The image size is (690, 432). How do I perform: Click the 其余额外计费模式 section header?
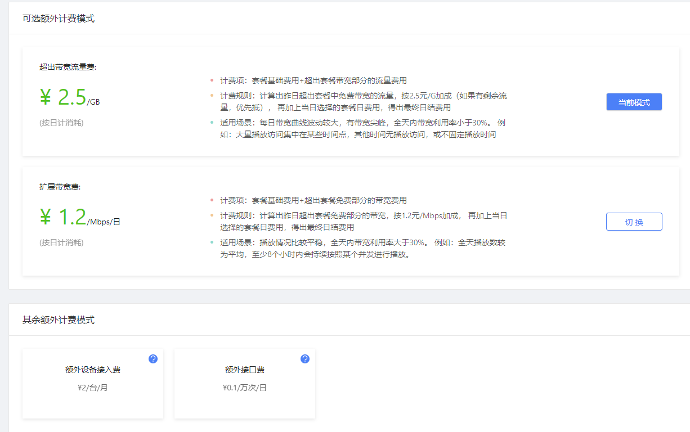point(59,320)
